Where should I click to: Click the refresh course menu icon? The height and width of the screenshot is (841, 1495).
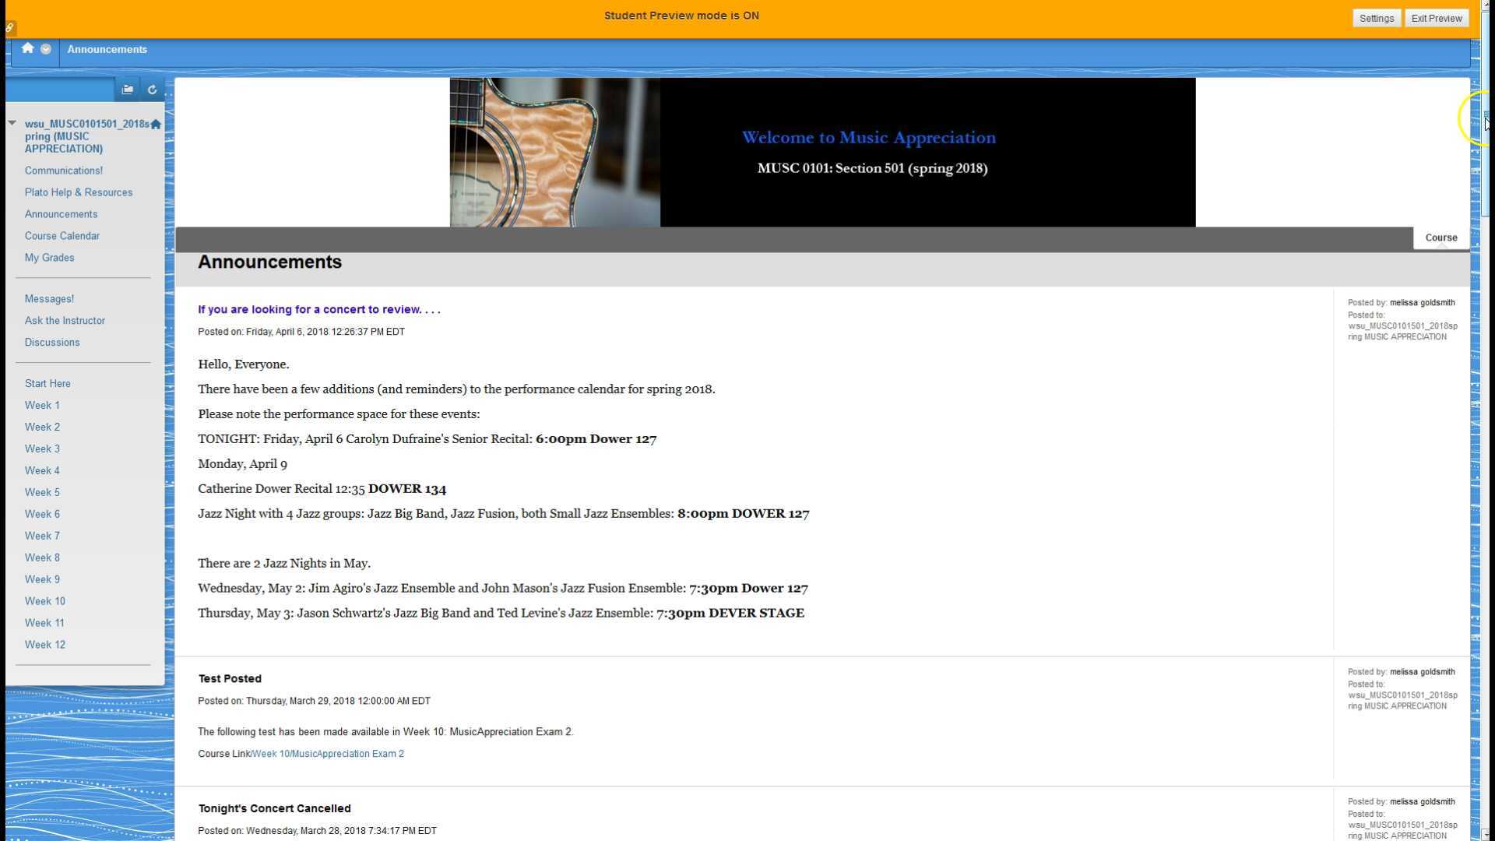tap(152, 90)
